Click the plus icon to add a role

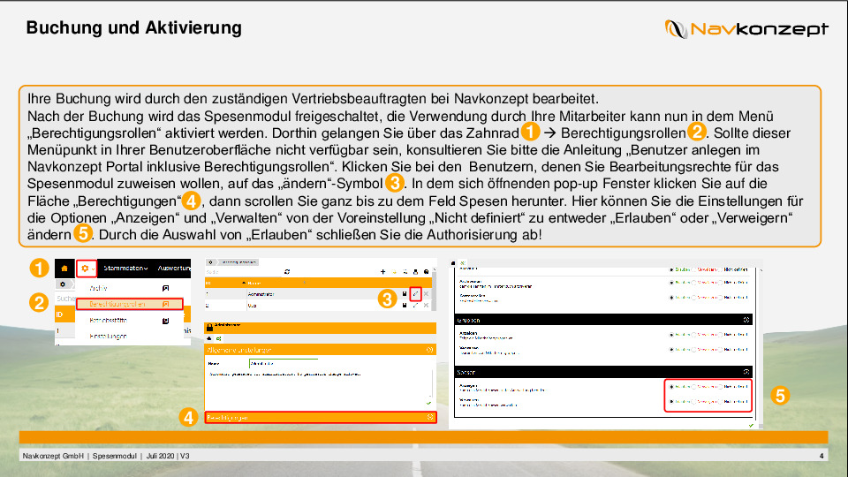click(x=382, y=271)
